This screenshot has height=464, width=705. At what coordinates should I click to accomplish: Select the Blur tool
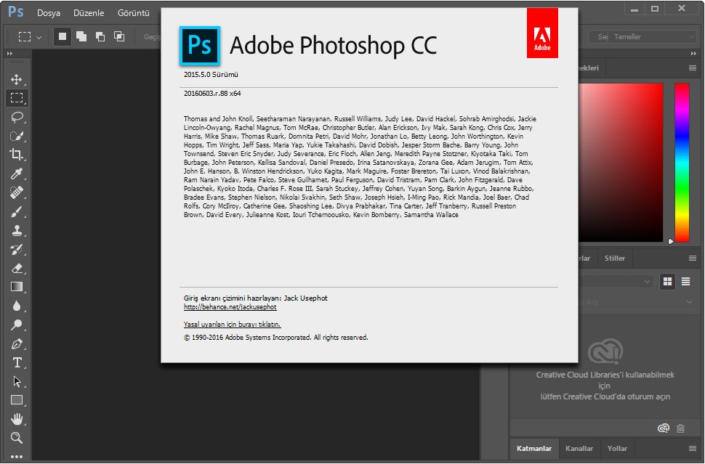[17, 306]
